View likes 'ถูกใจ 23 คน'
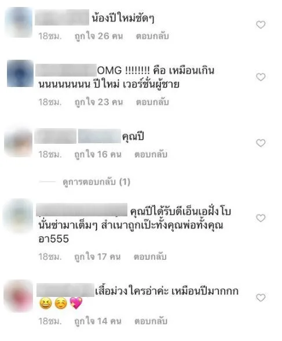Image resolution: width=282 pixels, height=341 pixels. click(98, 102)
